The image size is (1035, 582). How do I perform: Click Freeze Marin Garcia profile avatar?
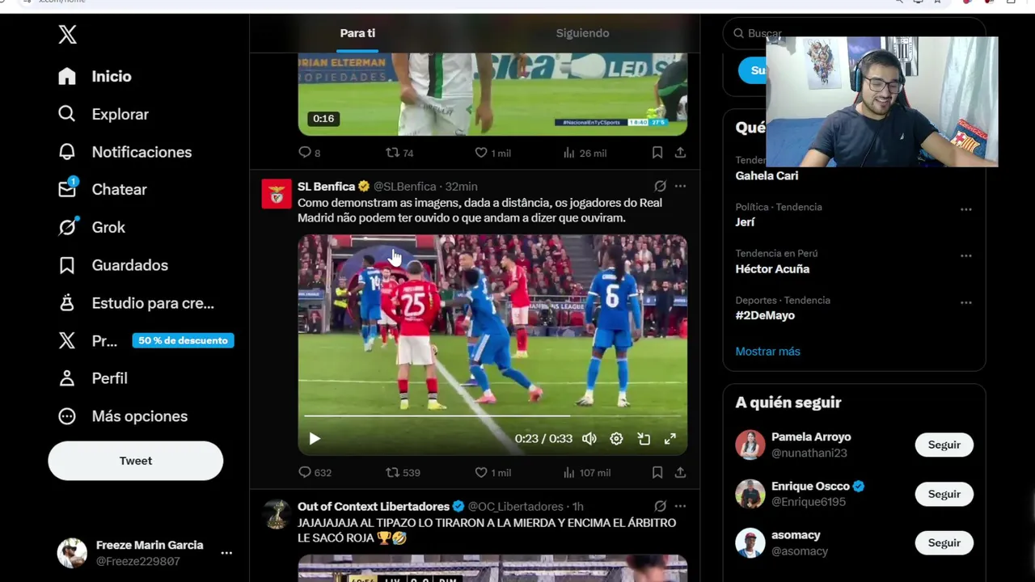tap(72, 553)
